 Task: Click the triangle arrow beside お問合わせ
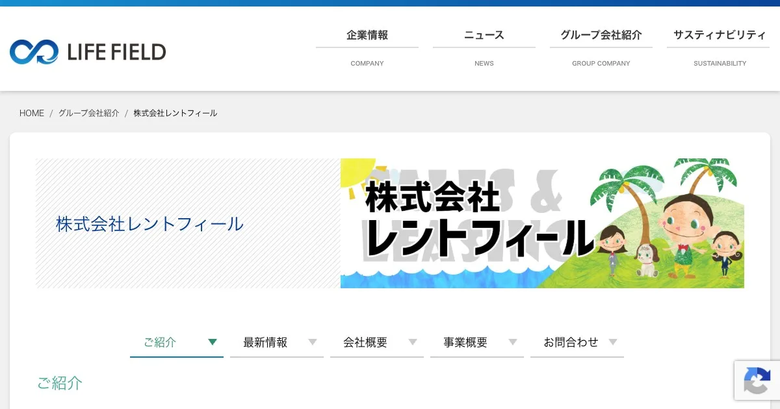click(613, 342)
